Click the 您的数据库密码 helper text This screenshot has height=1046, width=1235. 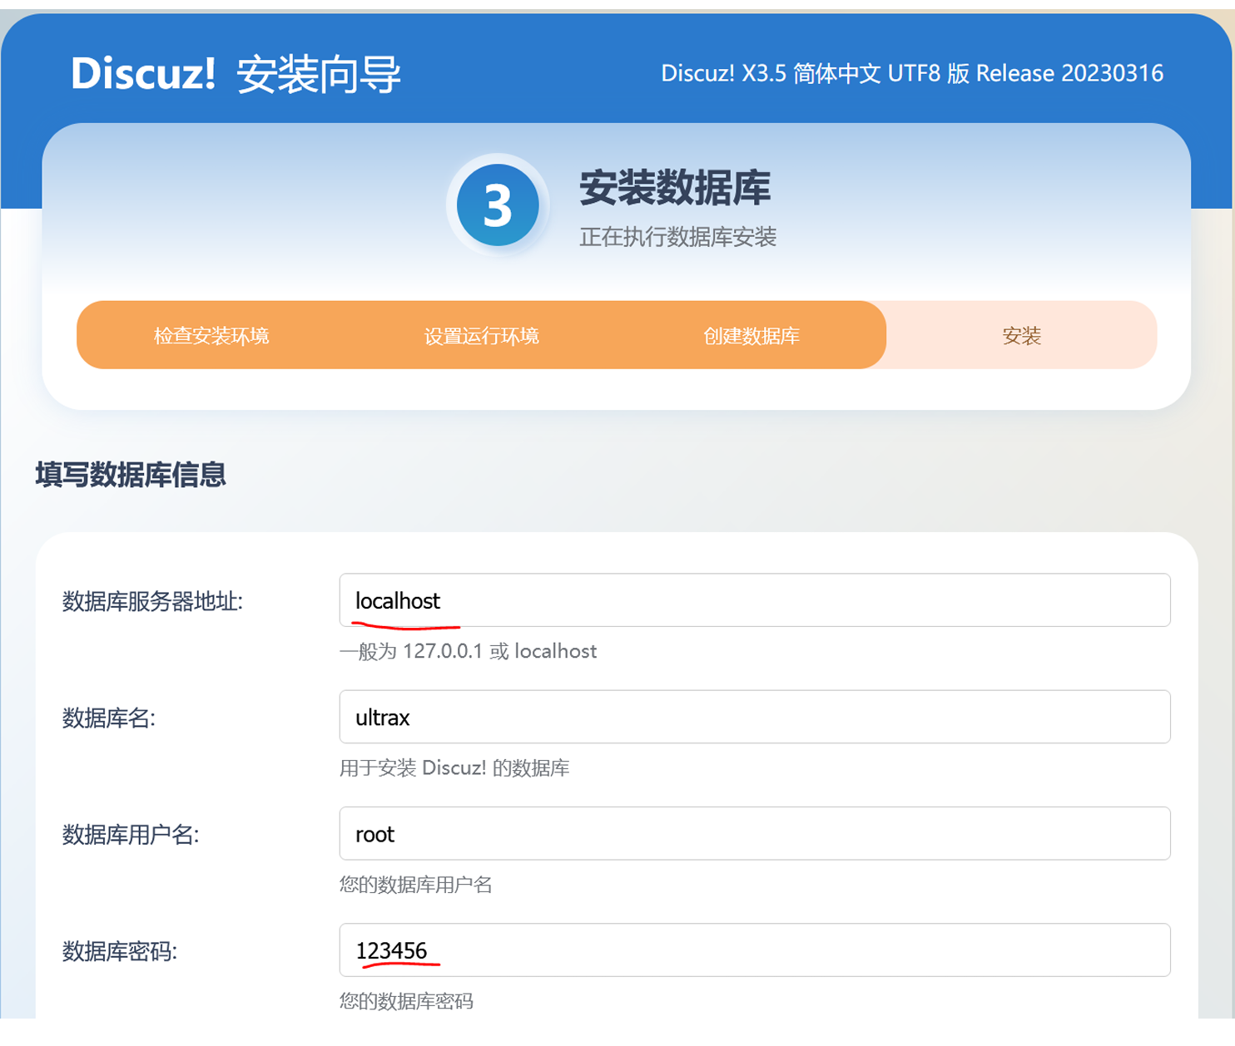click(x=408, y=1001)
